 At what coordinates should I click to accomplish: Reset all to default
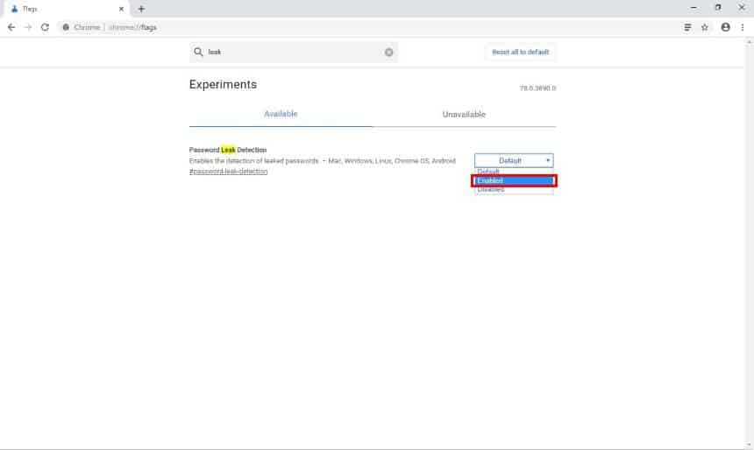click(520, 52)
